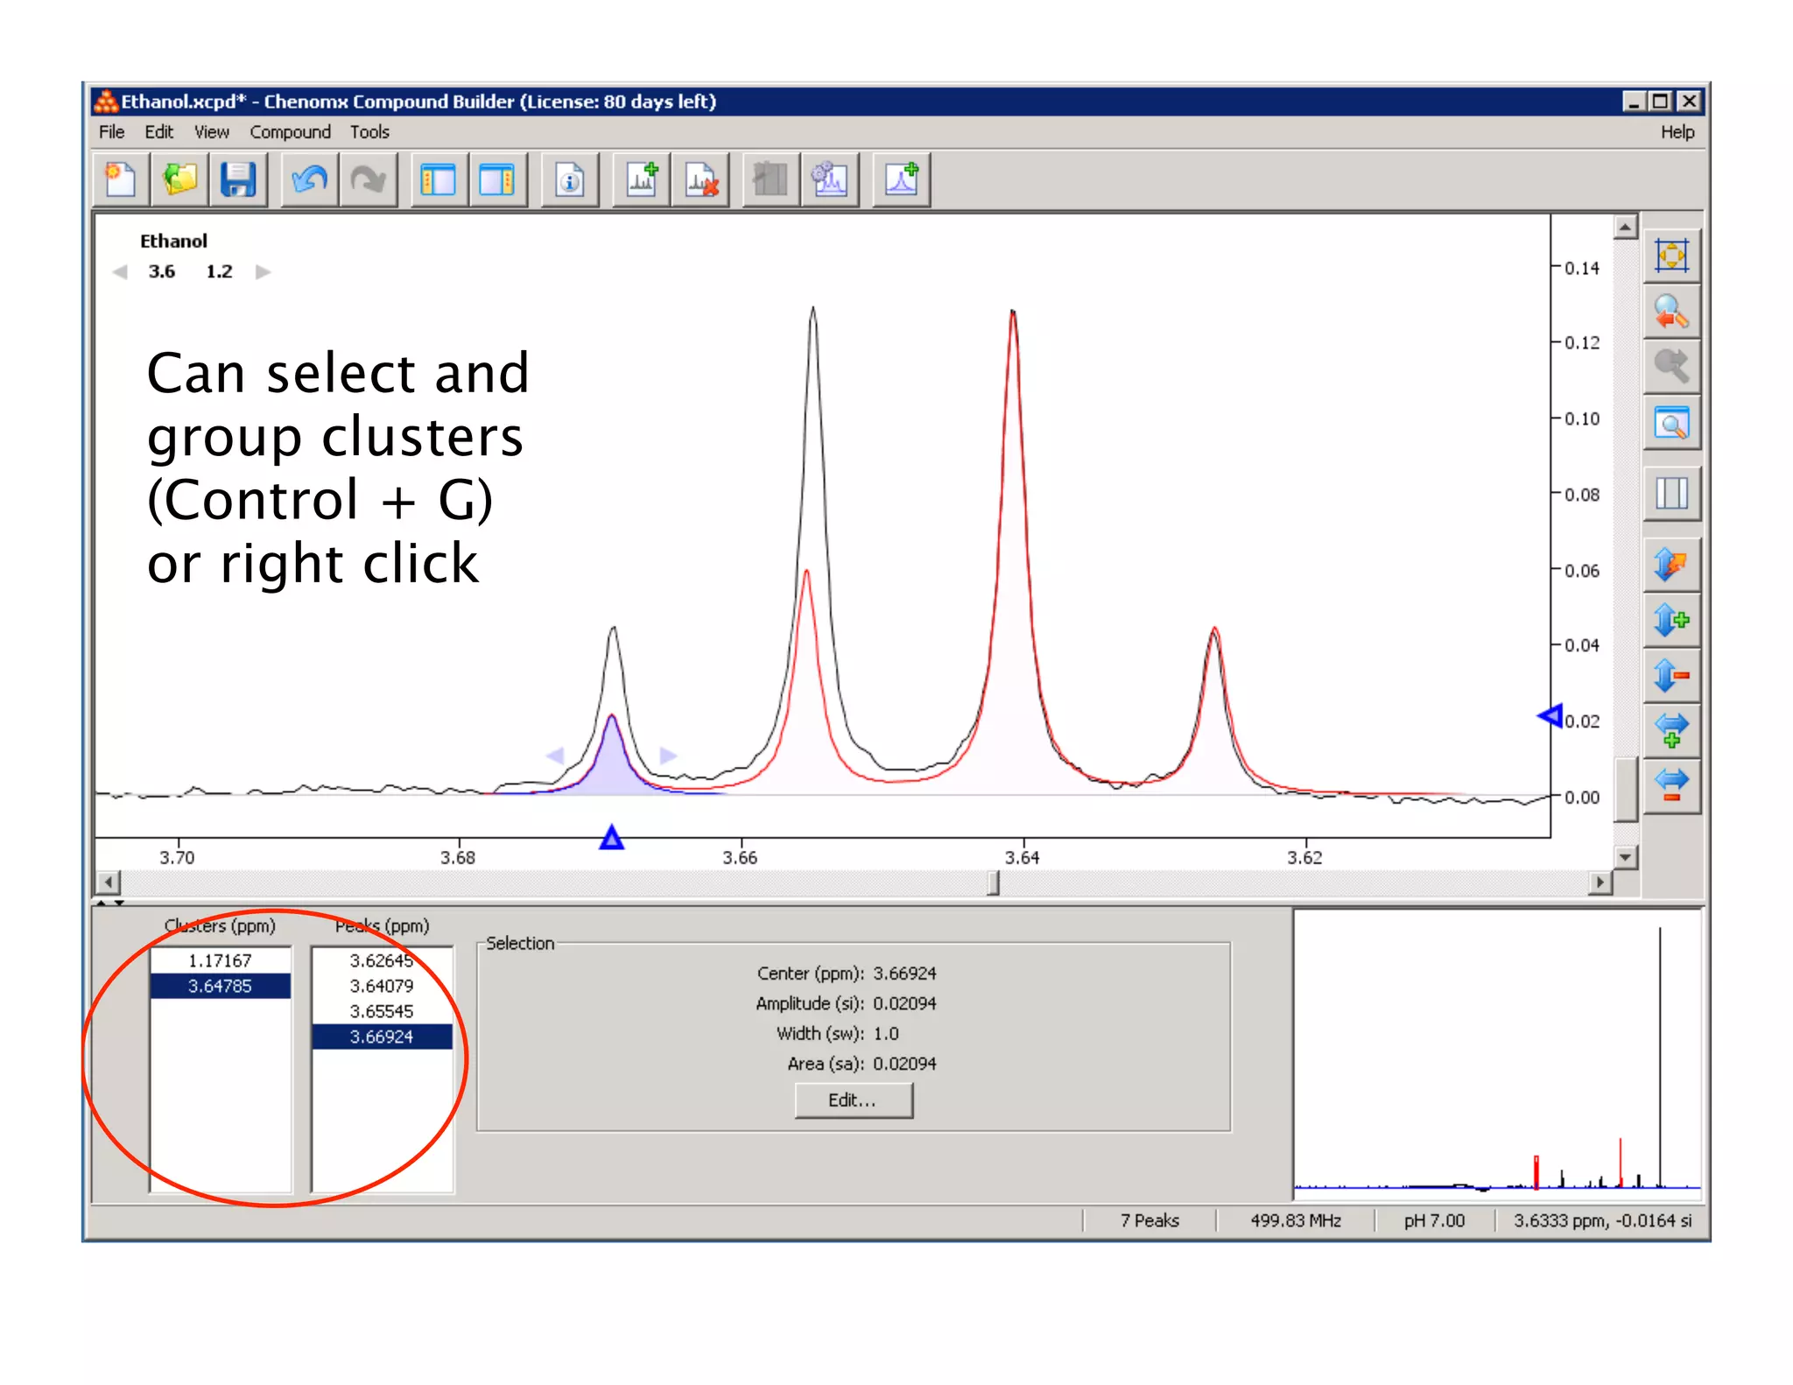
Task: Click the greyed group clusters icon
Action: click(770, 180)
